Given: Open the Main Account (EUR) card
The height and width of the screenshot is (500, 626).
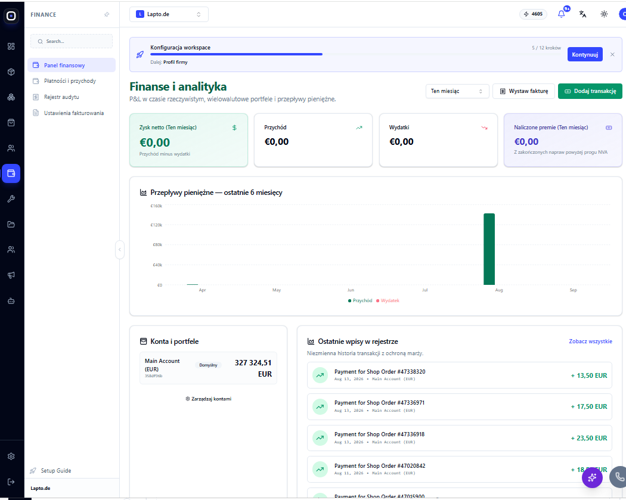Looking at the screenshot, I should (209, 368).
